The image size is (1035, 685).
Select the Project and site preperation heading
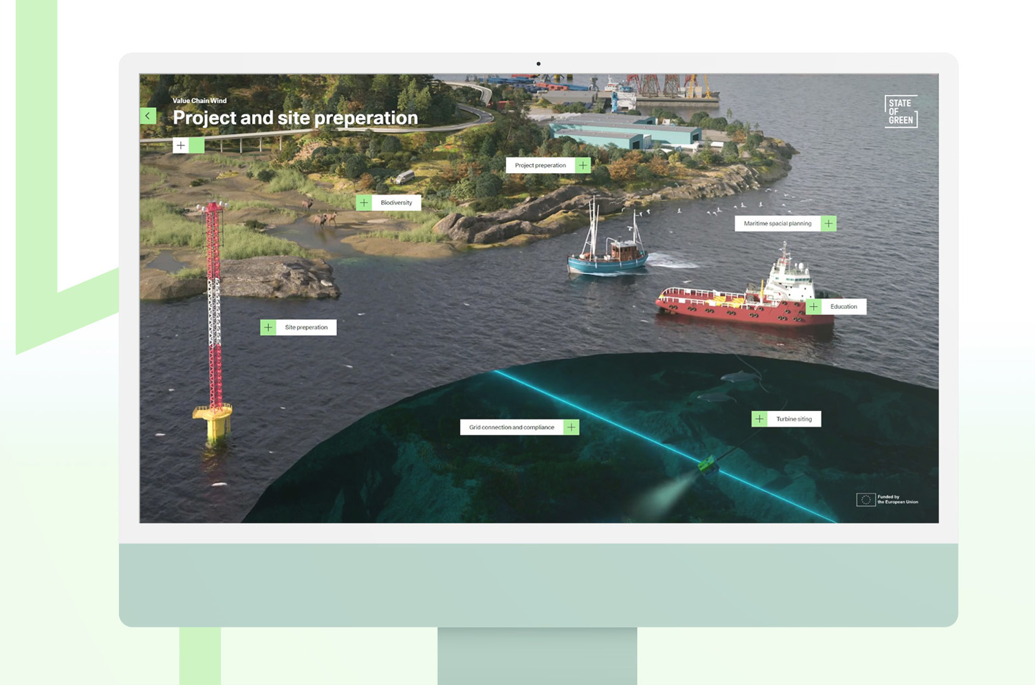coord(295,118)
